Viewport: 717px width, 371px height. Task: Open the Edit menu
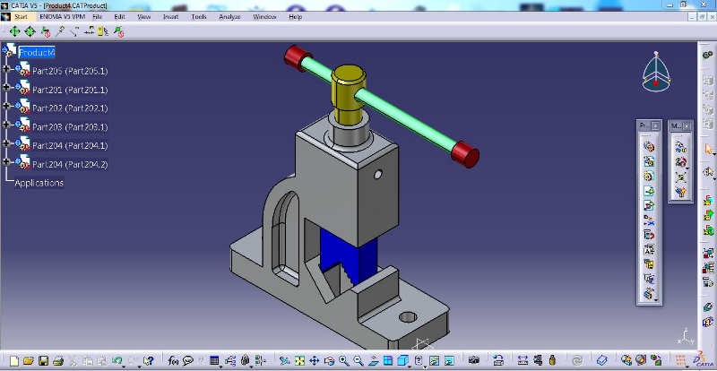click(120, 16)
